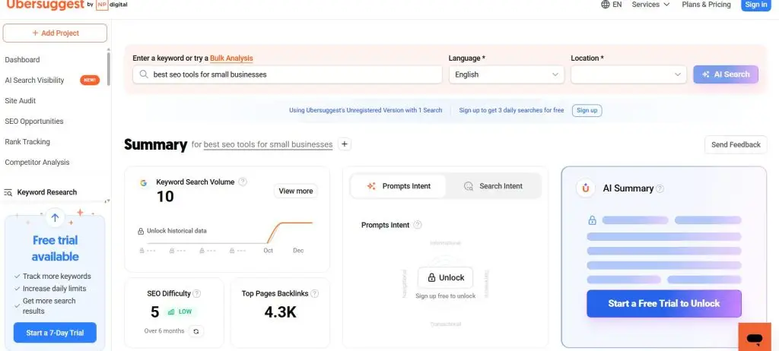Click the orange chat widget icon

click(x=754, y=338)
